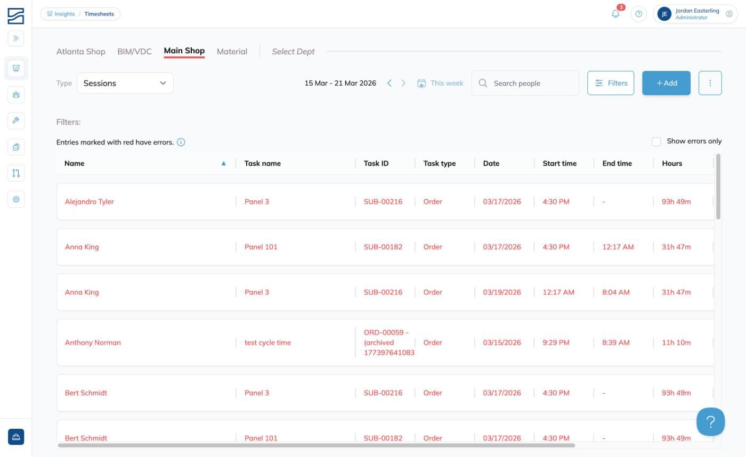The width and height of the screenshot is (746, 457).
Task: Click Jordan Easterling user name
Action: click(x=697, y=11)
